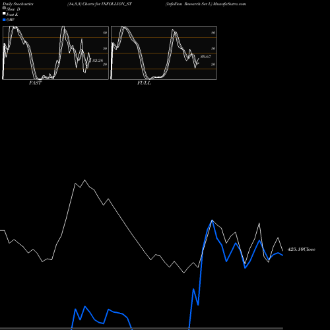Click the 'FULL' chart label
The height and width of the screenshot is (330, 330).
(144, 83)
